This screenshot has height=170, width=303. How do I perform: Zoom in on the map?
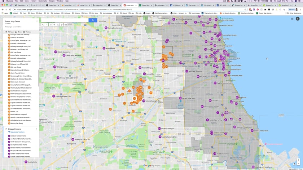click(x=298, y=160)
